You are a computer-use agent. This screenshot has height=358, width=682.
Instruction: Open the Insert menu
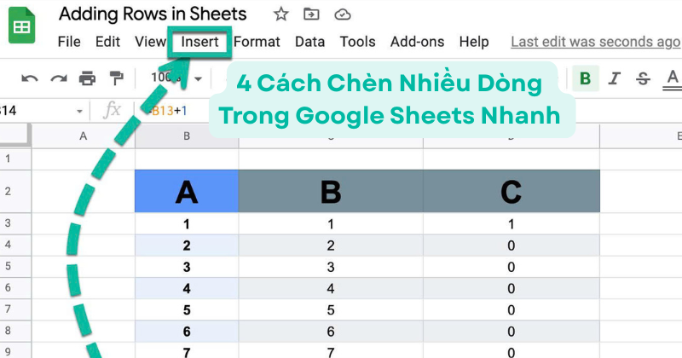tap(199, 42)
